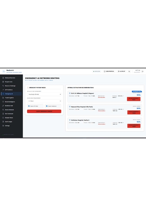Click the 95% match score
Screen dimensions: 146x206
point(138,95)
